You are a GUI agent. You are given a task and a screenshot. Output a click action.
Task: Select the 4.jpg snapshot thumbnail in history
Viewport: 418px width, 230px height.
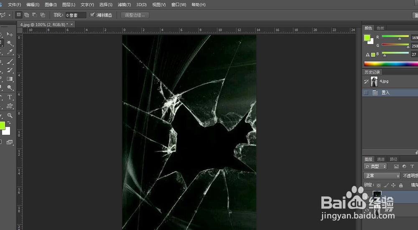tap(374, 82)
